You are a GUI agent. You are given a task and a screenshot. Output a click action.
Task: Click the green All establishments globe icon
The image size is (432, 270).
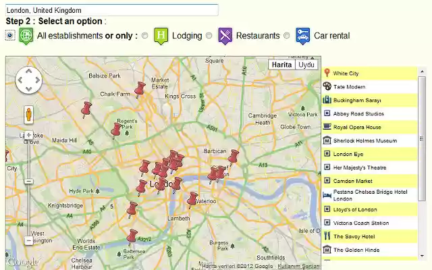click(26, 36)
